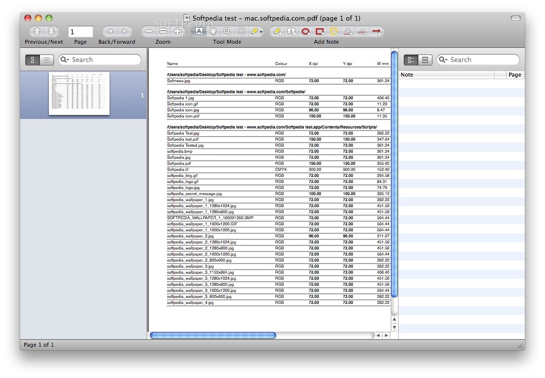Image resolution: width=545 pixels, height=378 pixels.
Task: Sort notes by the Page column header
Action: tap(514, 75)
